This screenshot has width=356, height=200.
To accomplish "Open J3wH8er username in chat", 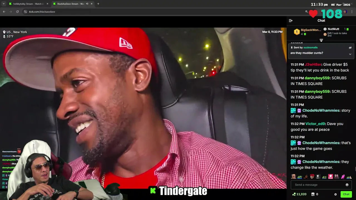I will 313,64.
